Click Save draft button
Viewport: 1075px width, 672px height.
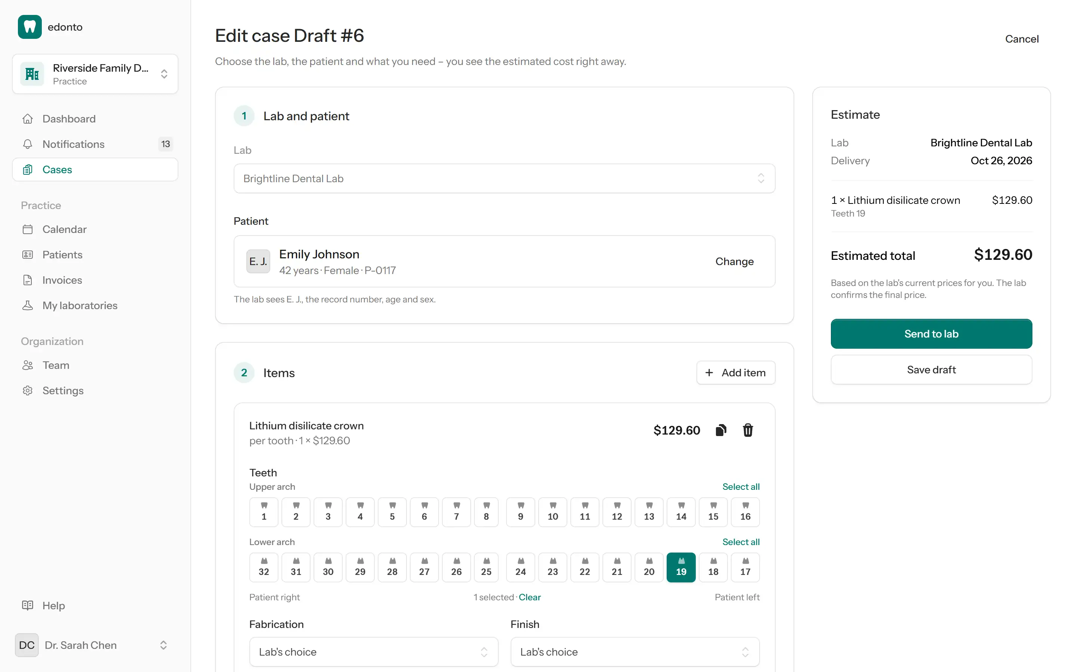[x=931, y=370]
